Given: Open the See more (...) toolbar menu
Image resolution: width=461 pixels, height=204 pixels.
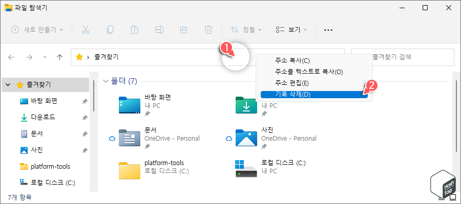Looking at the screenshot, I should 328,30.
